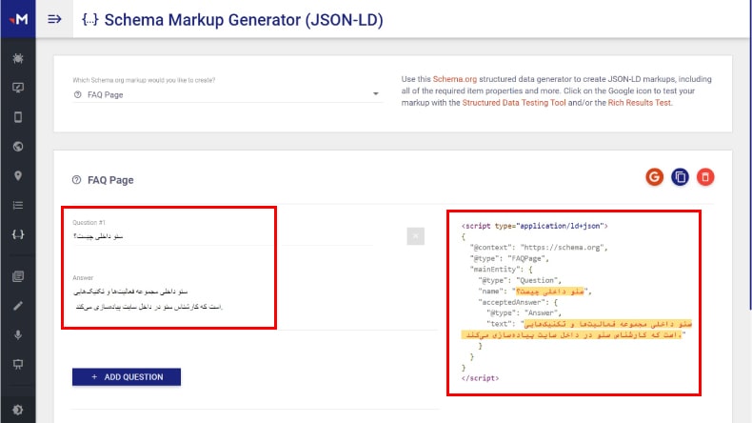This screenshot has height=423, width=752.
Task: Click the ADD QUESTION button
Action: coord(127,377)
